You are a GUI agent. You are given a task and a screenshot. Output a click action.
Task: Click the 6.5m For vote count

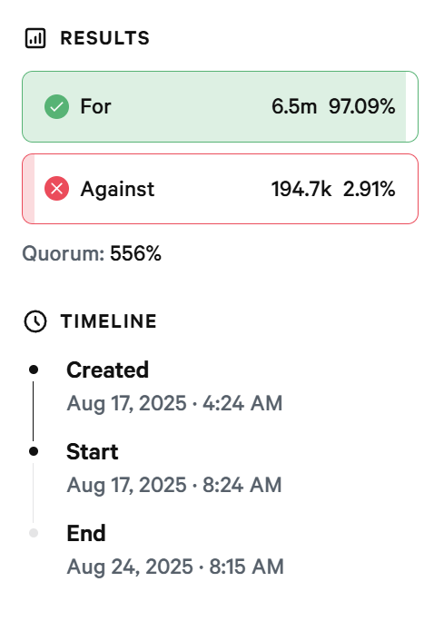(294, 106)
